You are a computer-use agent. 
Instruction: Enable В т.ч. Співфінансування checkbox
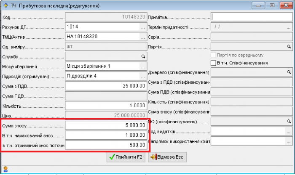214,63
